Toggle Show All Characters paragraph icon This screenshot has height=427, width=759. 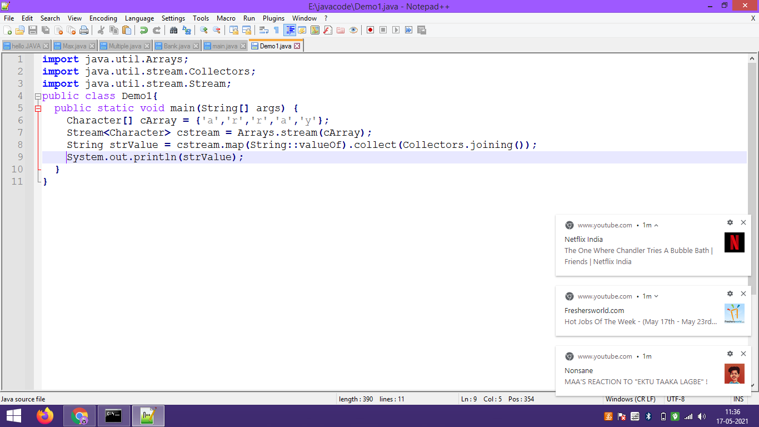(x=275, y=30)
